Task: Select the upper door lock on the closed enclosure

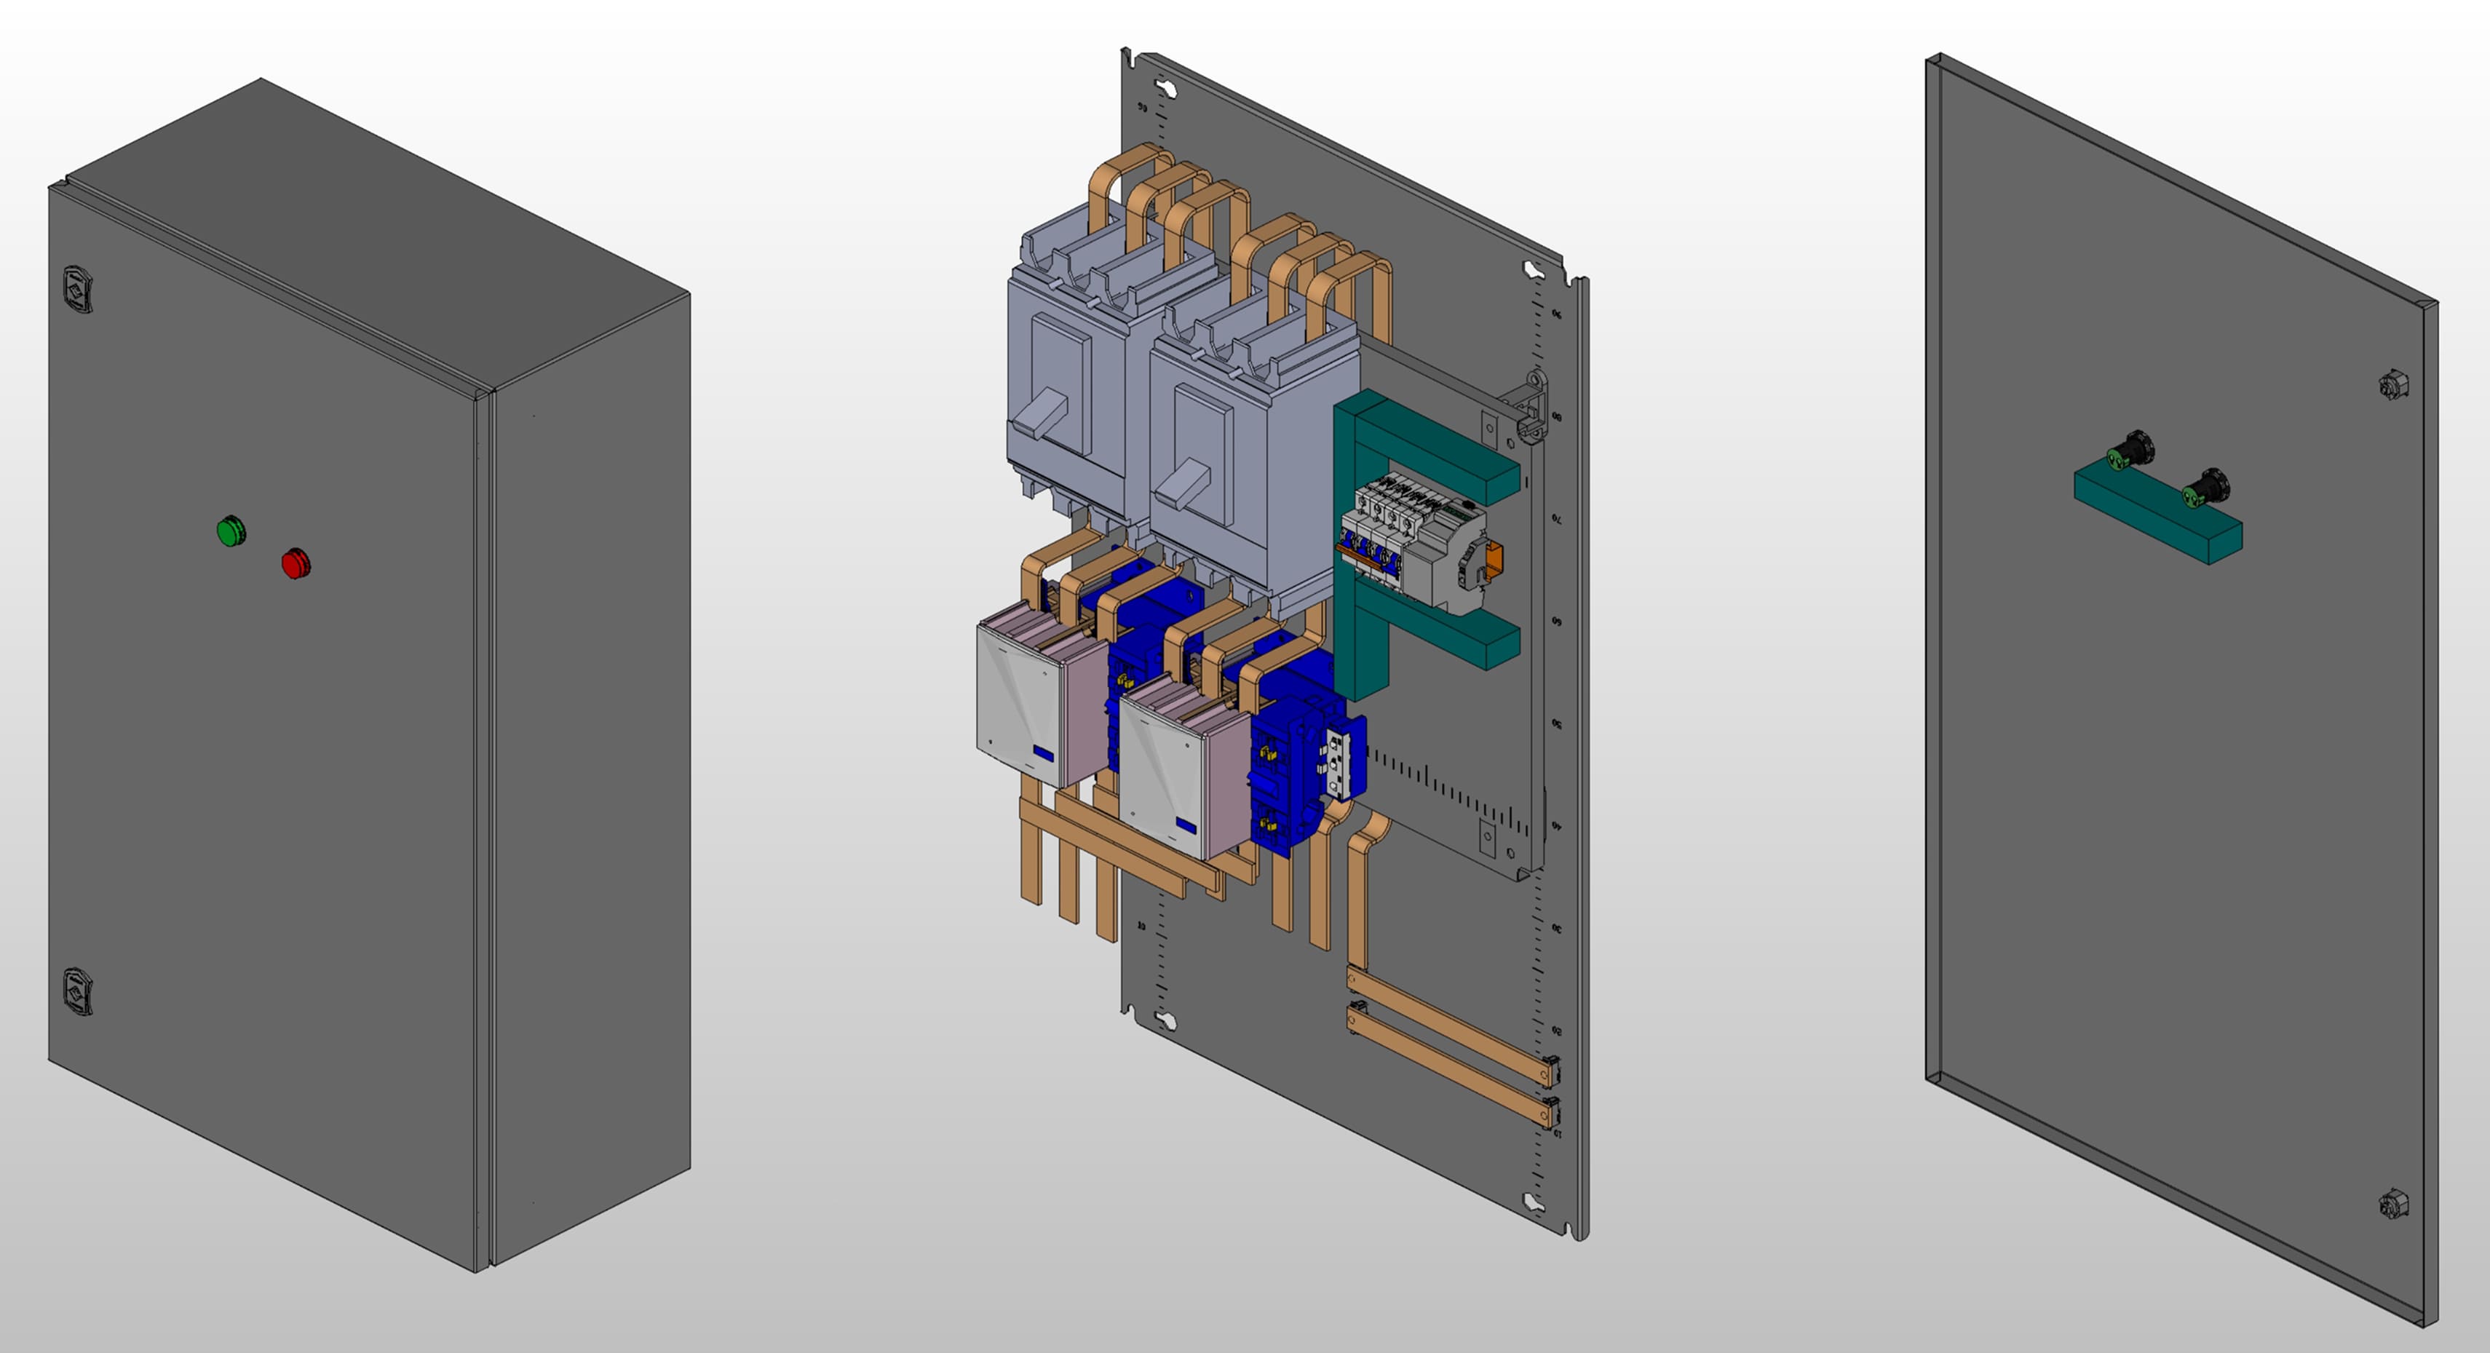Action: click(x=79, y=289)
